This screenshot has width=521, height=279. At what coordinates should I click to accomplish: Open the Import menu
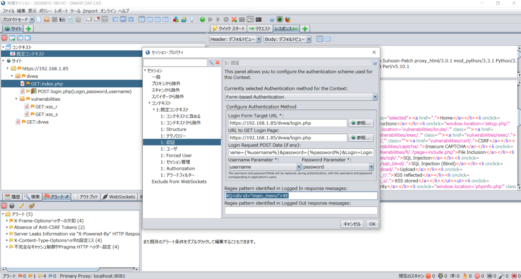tap(90, 10)
